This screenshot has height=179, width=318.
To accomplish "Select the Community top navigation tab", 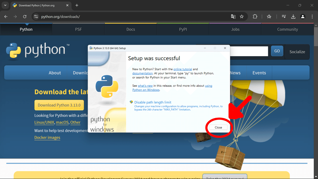I will [288, 29].
